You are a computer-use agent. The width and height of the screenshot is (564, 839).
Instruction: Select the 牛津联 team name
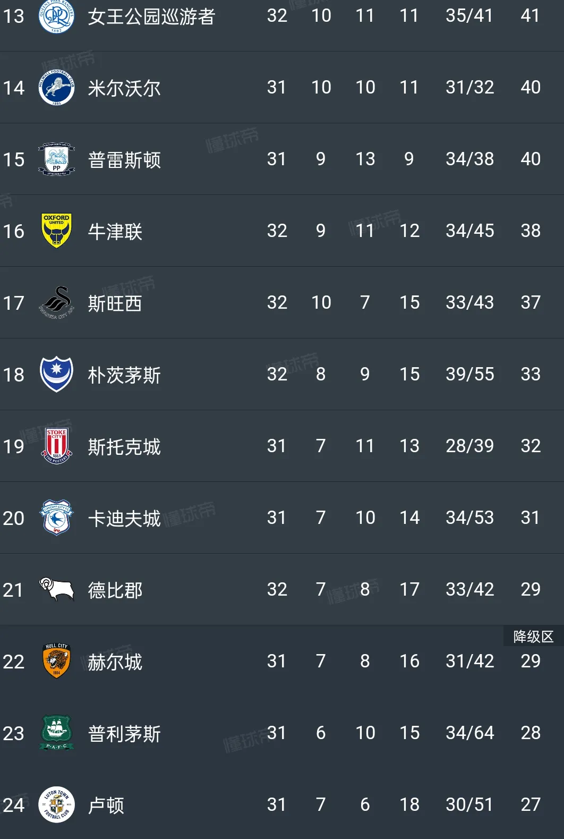[x=115, y=232]
